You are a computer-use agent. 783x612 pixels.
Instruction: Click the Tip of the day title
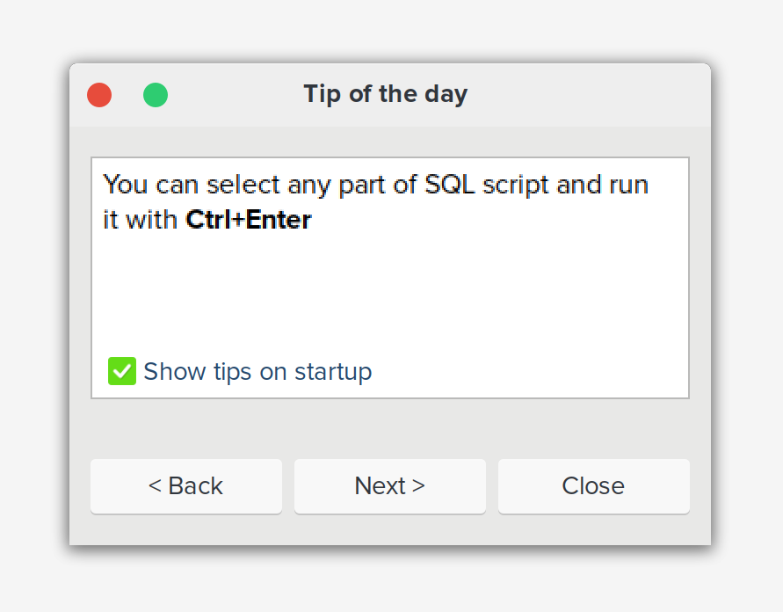coord(385,94)
